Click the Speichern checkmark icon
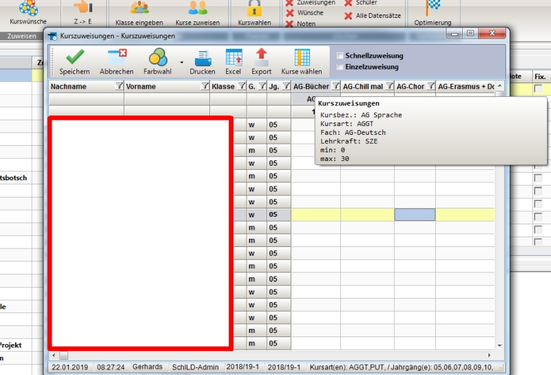 (75, 56)
